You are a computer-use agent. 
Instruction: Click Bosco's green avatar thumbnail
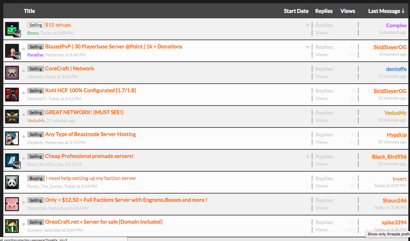12,29
